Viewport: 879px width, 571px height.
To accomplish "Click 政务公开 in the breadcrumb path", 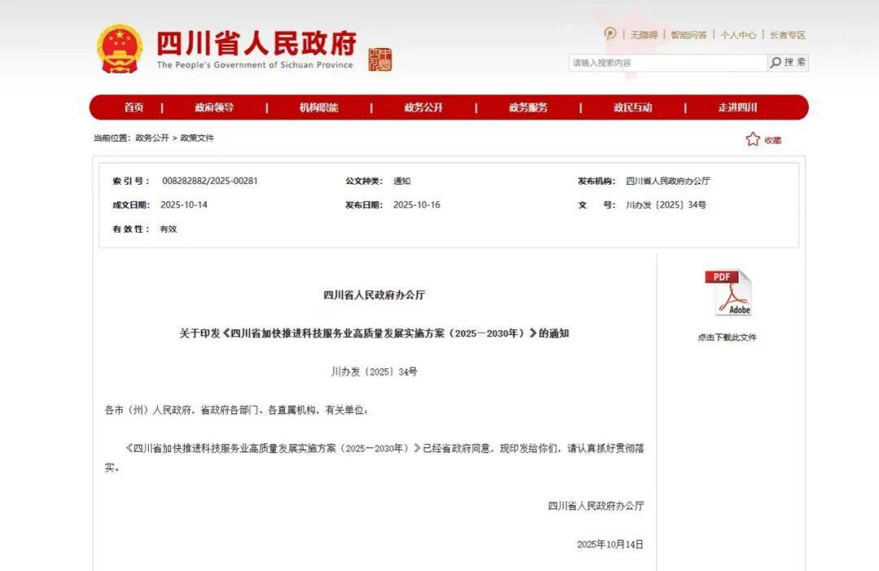I will (152, 138).
